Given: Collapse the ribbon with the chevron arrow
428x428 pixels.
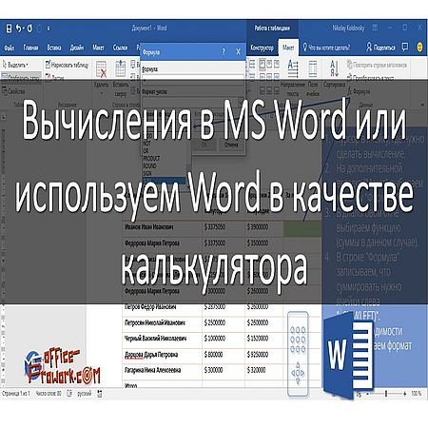Looking at the screenshot, I should 422,105.
